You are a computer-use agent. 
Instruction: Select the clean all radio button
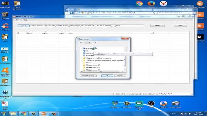(x=113, y=94)
